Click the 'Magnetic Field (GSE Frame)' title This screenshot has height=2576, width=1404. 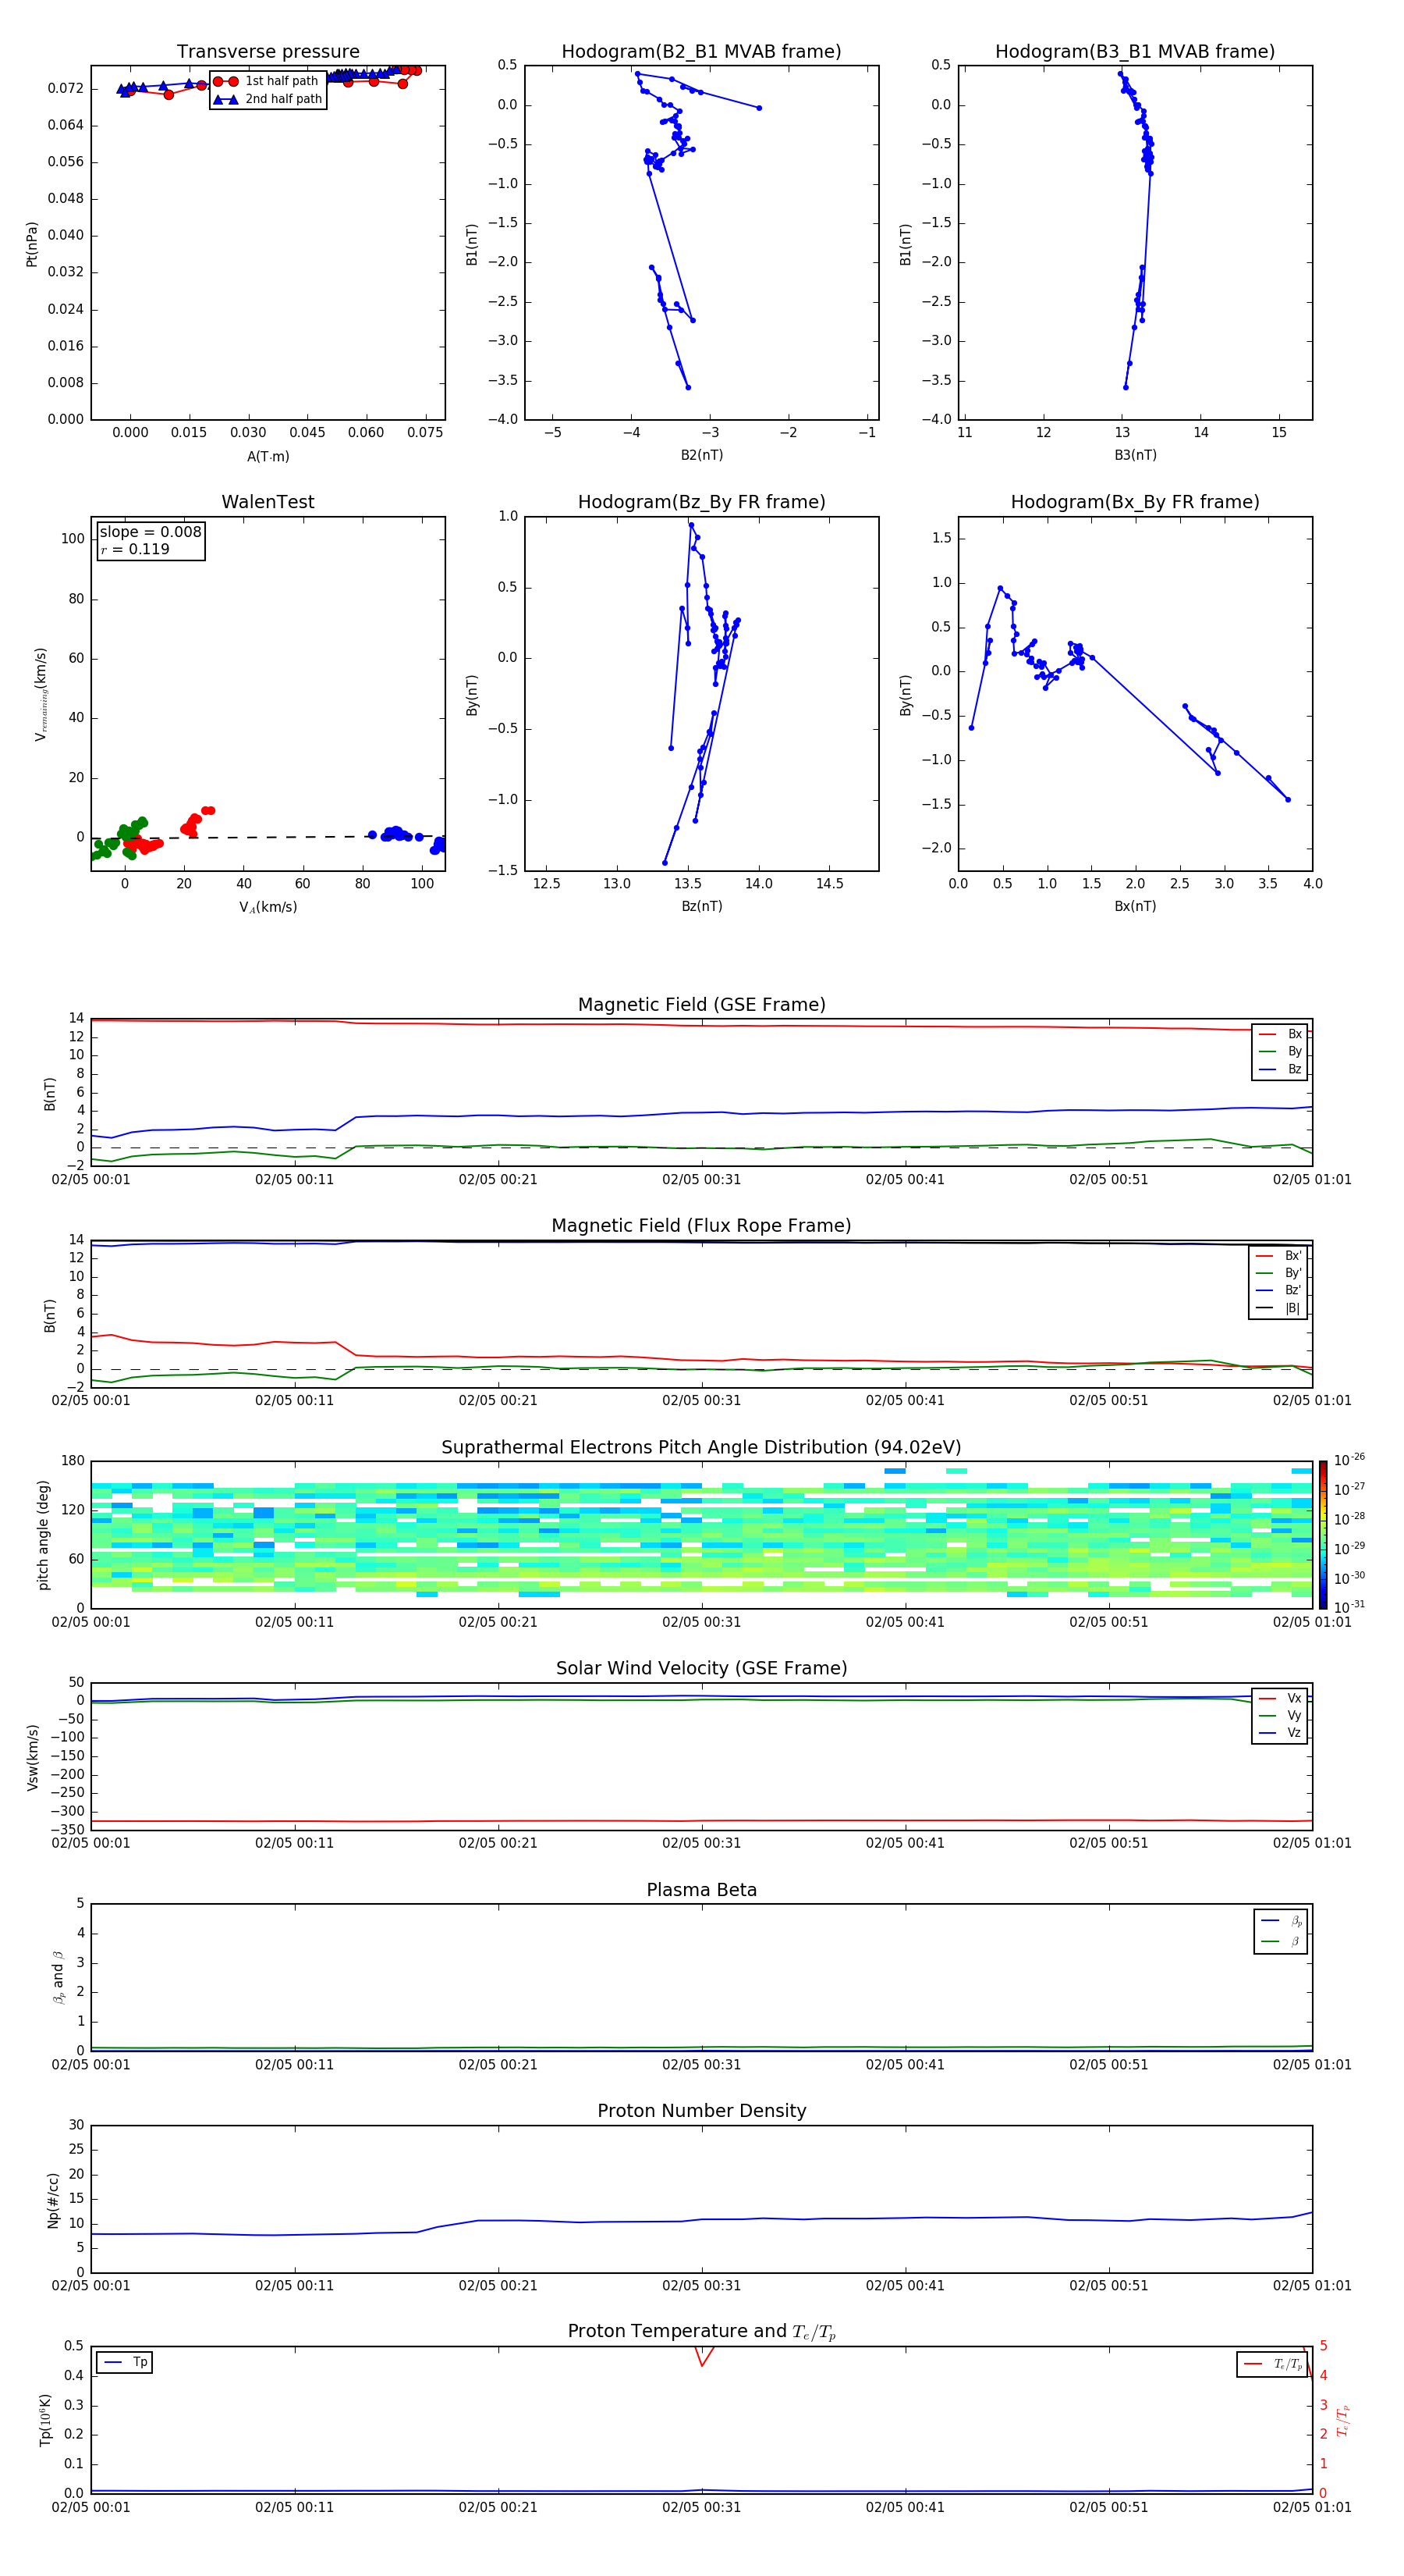[701, 1005]
